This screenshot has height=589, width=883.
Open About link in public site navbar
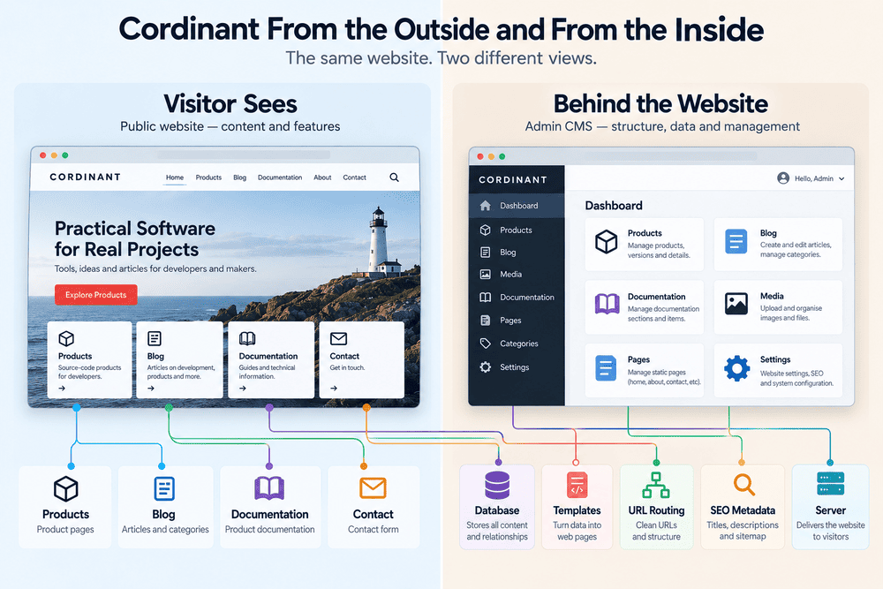[322, 177]
